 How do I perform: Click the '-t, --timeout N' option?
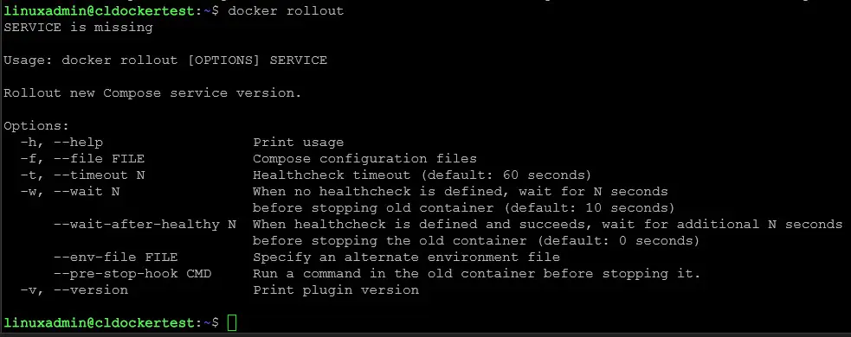coord(82,175)
